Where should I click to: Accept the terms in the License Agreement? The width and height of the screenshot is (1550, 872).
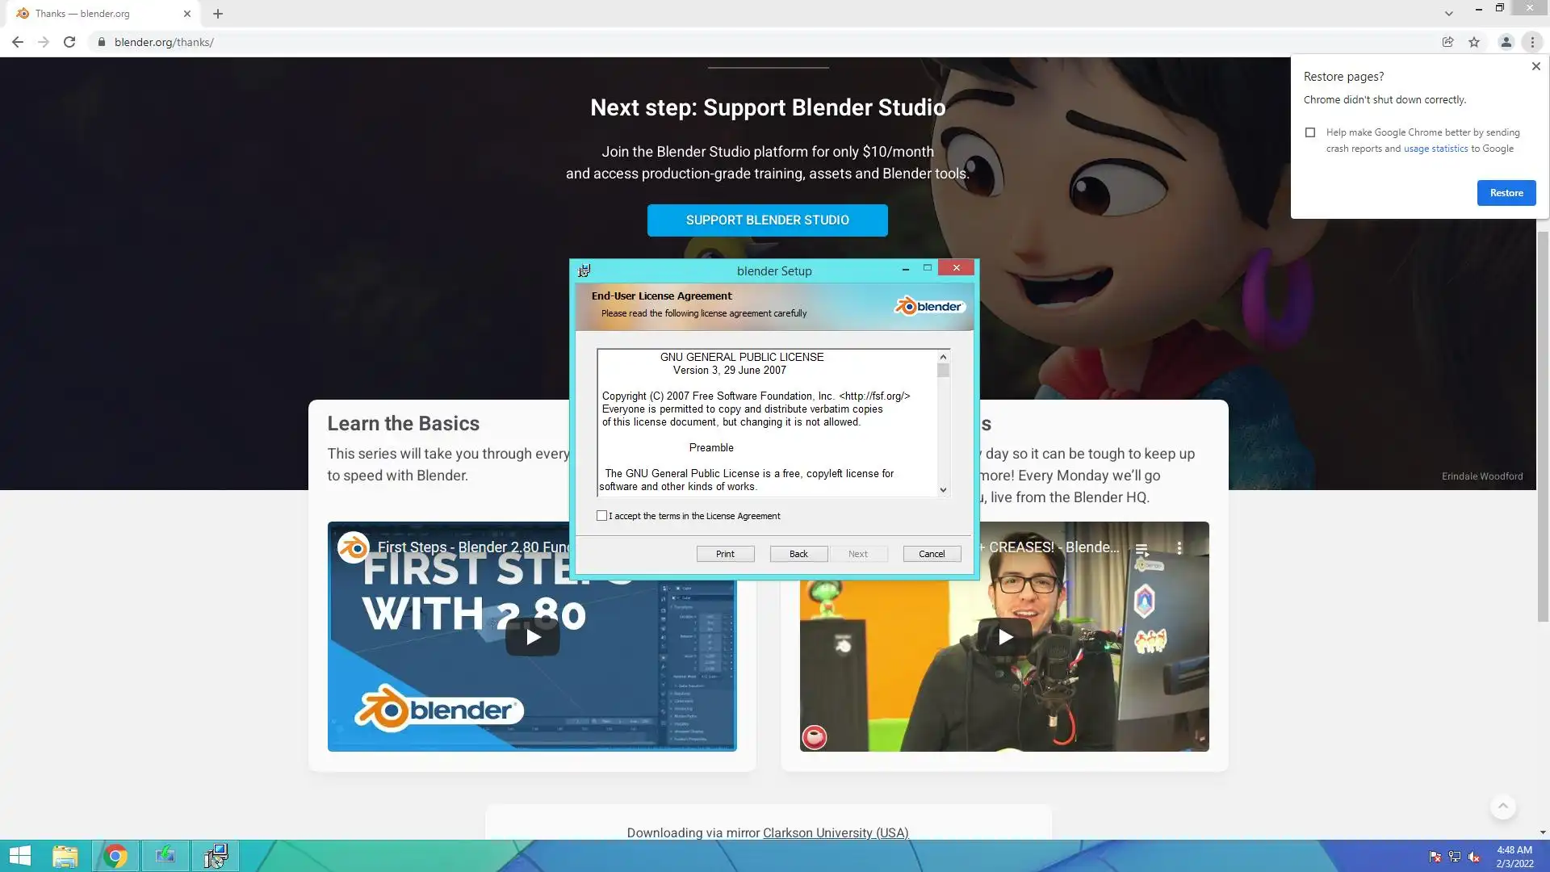601,516
